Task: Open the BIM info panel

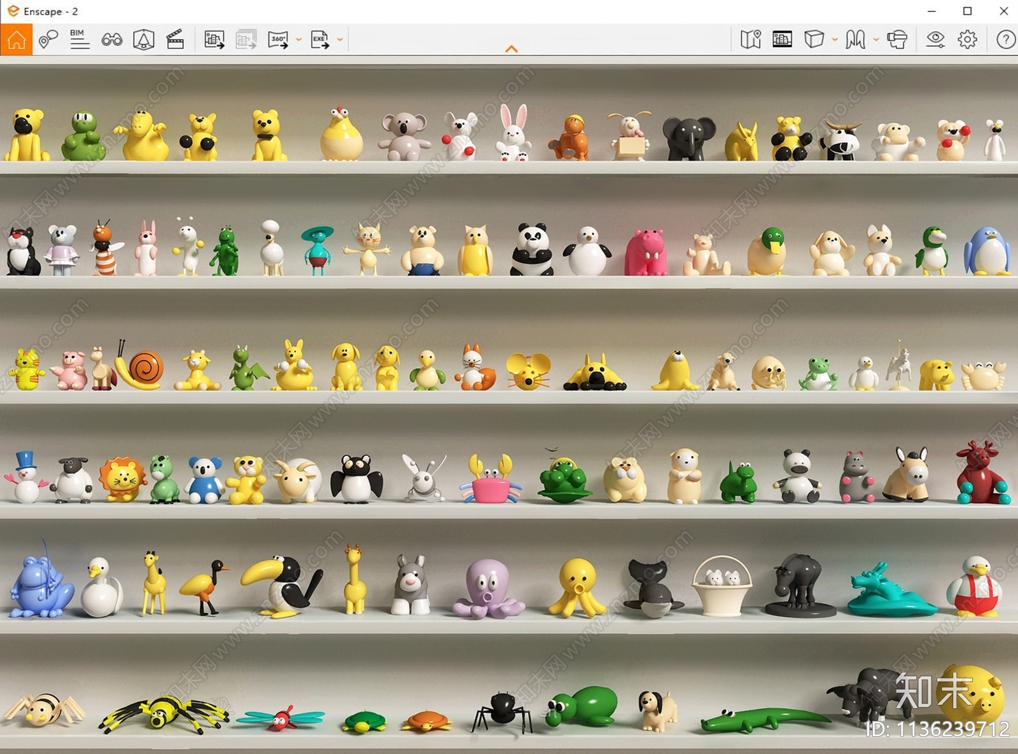Action: coord(80,39)
